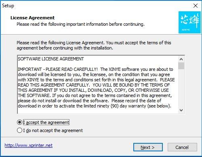Click the license scrollbar down arrow
This screenshot has width=202, height=157.
(x=181, y=110)
